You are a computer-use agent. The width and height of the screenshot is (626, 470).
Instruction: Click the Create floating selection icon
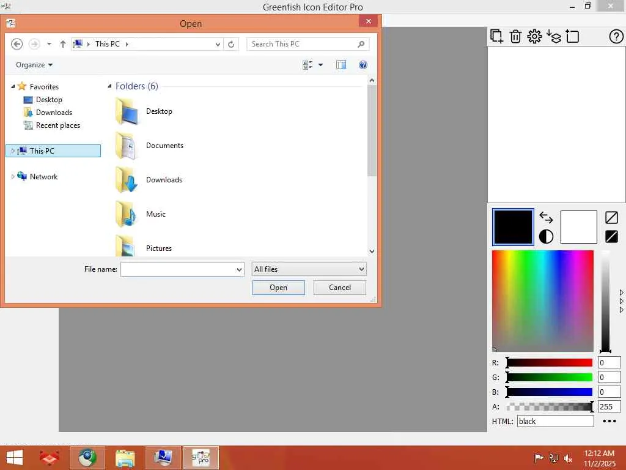coord(572,36)
